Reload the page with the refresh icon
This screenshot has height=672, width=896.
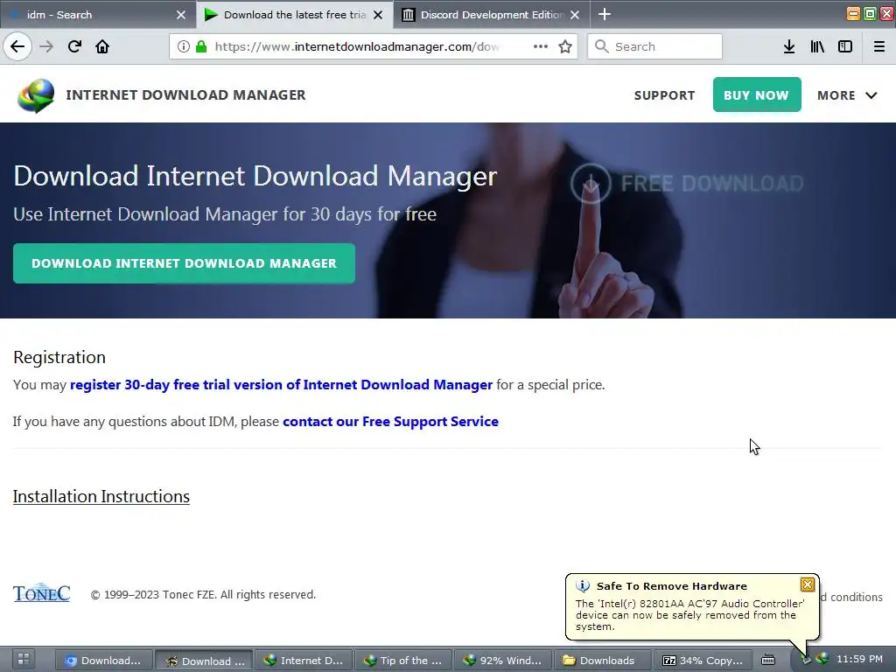click(x=75, y=46)
